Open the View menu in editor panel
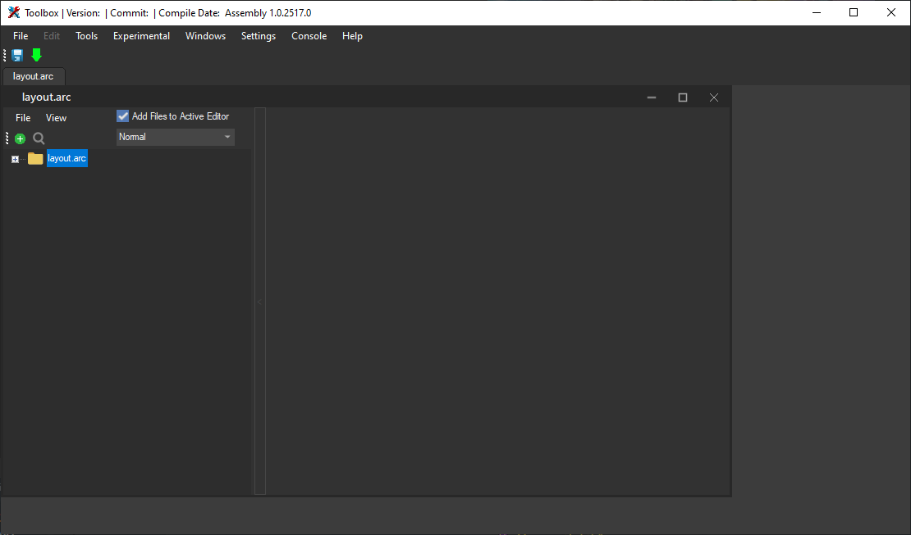This screenshot has height=535, width=911. click(56, 118)
